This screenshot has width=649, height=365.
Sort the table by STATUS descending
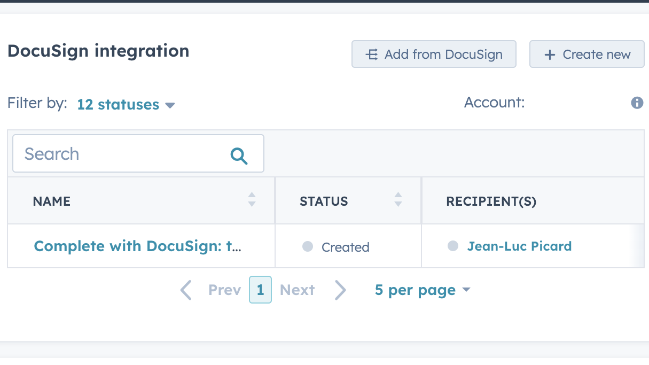click(x=398, y=204)
